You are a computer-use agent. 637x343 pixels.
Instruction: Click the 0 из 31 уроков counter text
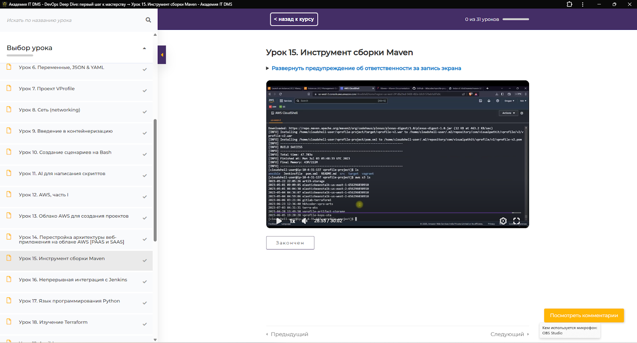click(x=482, y=19)
